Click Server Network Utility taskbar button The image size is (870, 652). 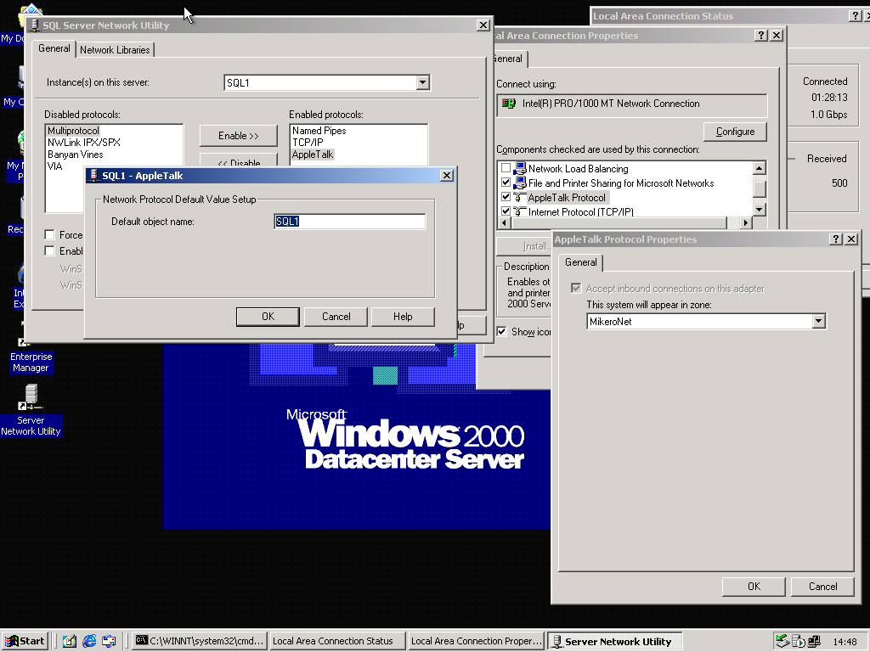(x=615, y=641)
